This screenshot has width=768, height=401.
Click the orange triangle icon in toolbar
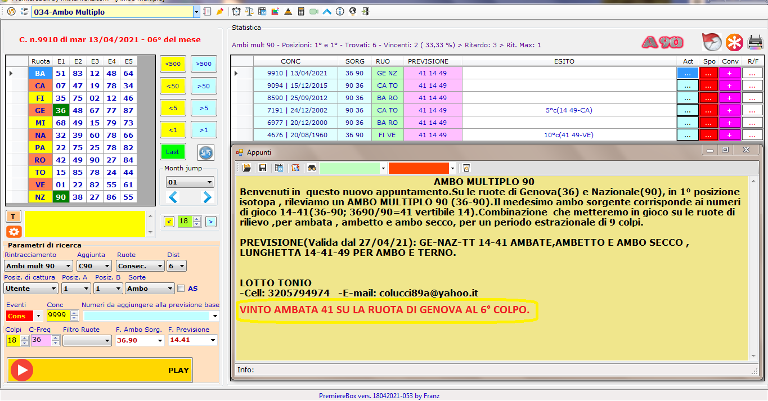288,11
